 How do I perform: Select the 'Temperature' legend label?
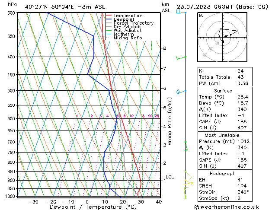pyautogui.click(x=128, y=16)
